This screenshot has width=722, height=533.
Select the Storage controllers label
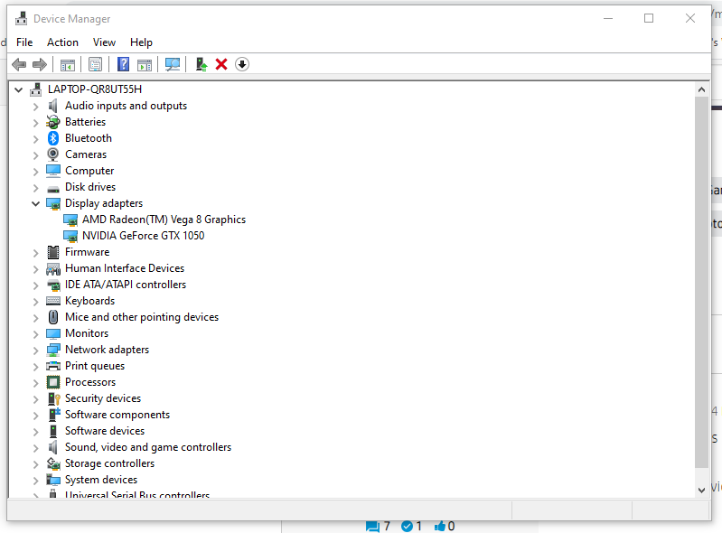click(x=109, y=463)
